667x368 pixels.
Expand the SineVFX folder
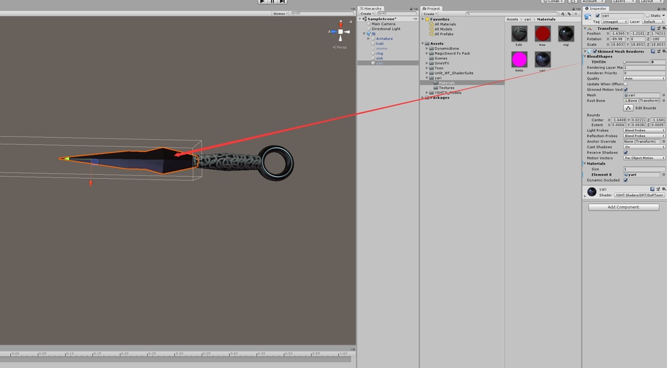(x=427, y=63)
